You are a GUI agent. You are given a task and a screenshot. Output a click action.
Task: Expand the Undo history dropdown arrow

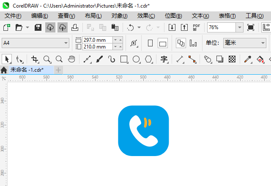(x=139, y=27)
